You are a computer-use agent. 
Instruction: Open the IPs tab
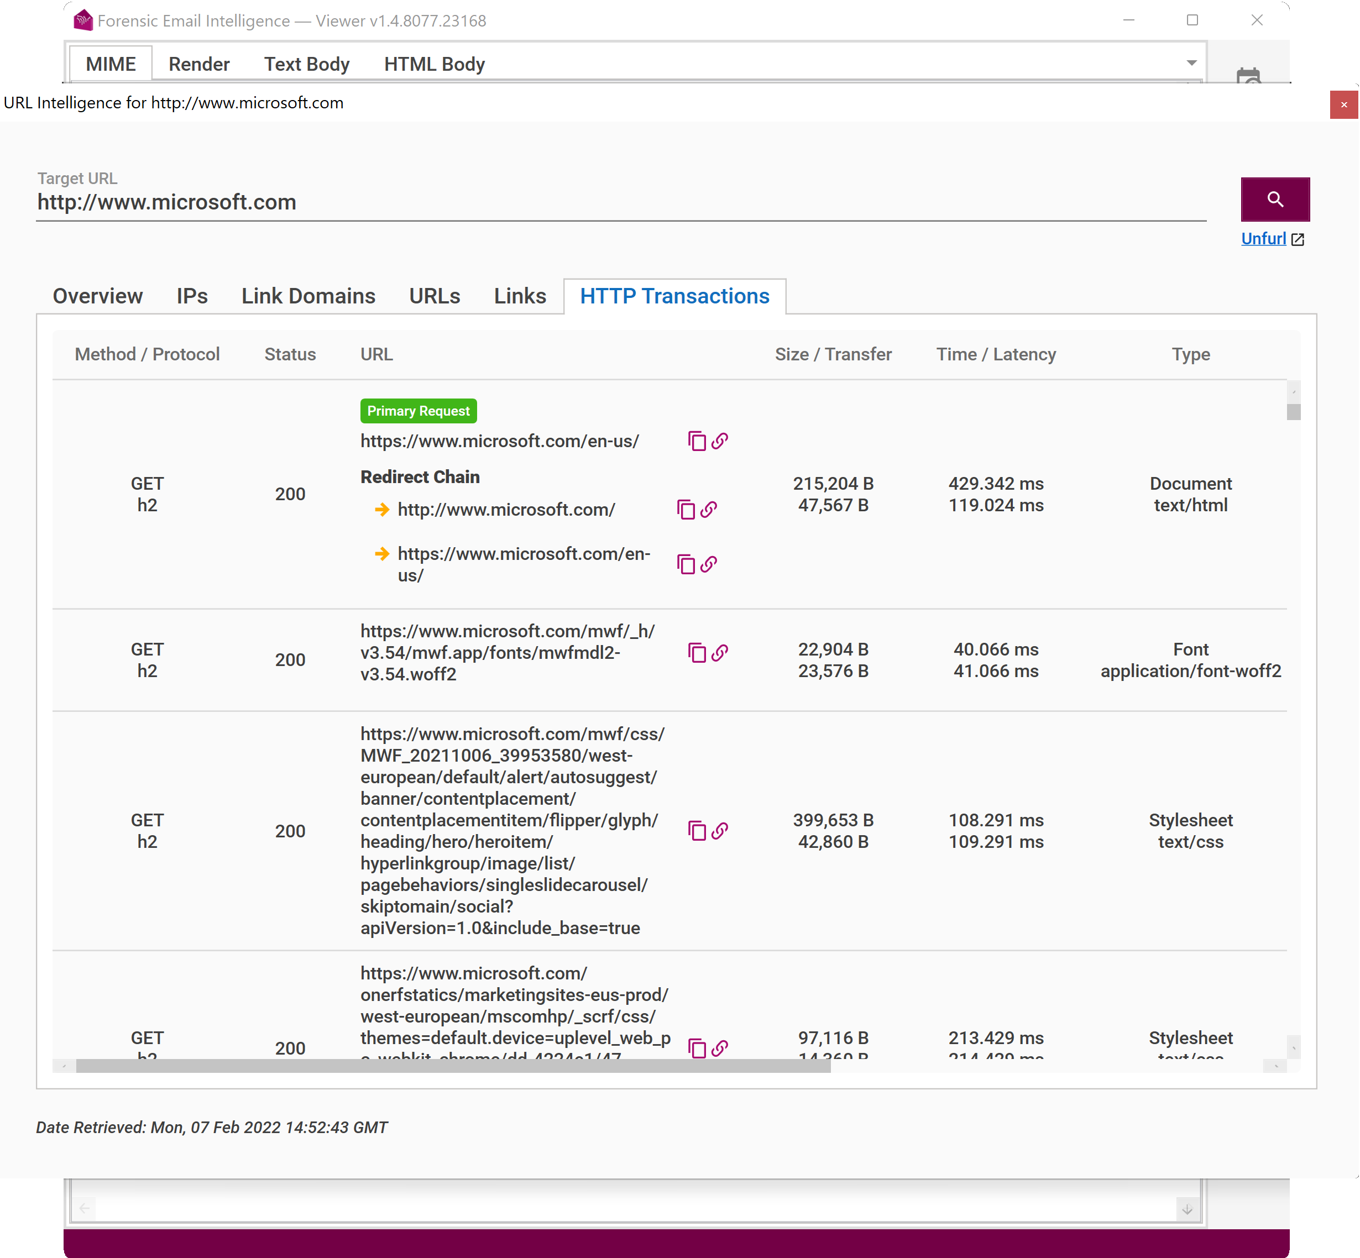pos(191,296)
